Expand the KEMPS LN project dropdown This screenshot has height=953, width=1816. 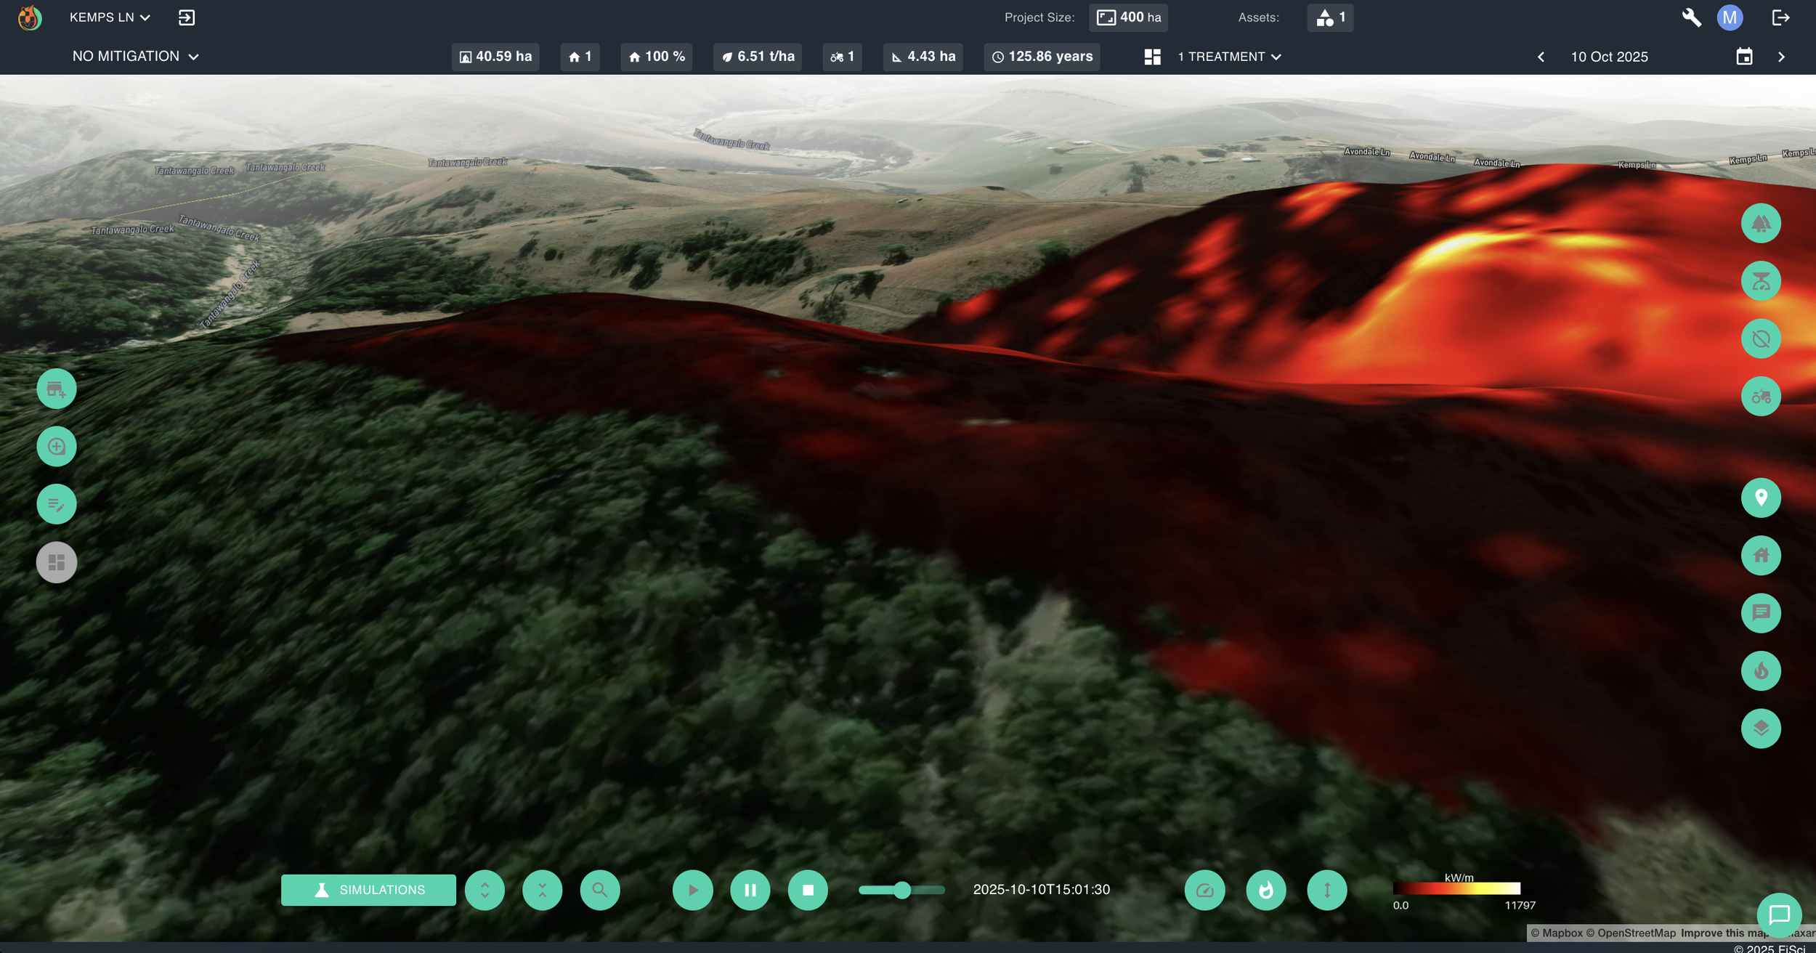coord(110,17)
